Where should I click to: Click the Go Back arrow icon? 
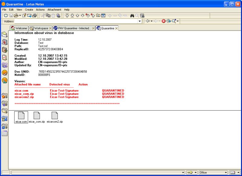[148, 21]
